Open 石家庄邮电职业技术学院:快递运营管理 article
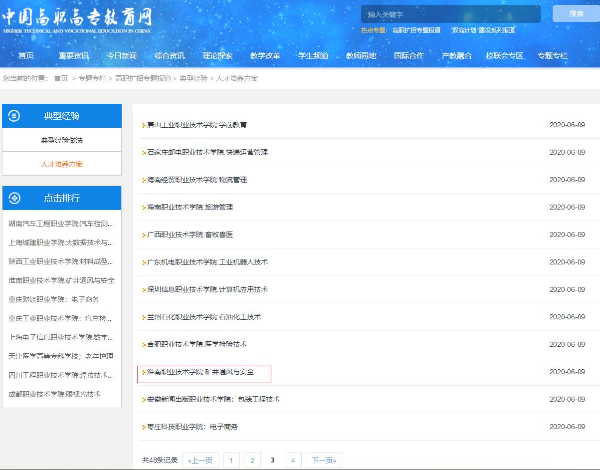The width and height of the screenshot is (600, 470). [207, 153]
